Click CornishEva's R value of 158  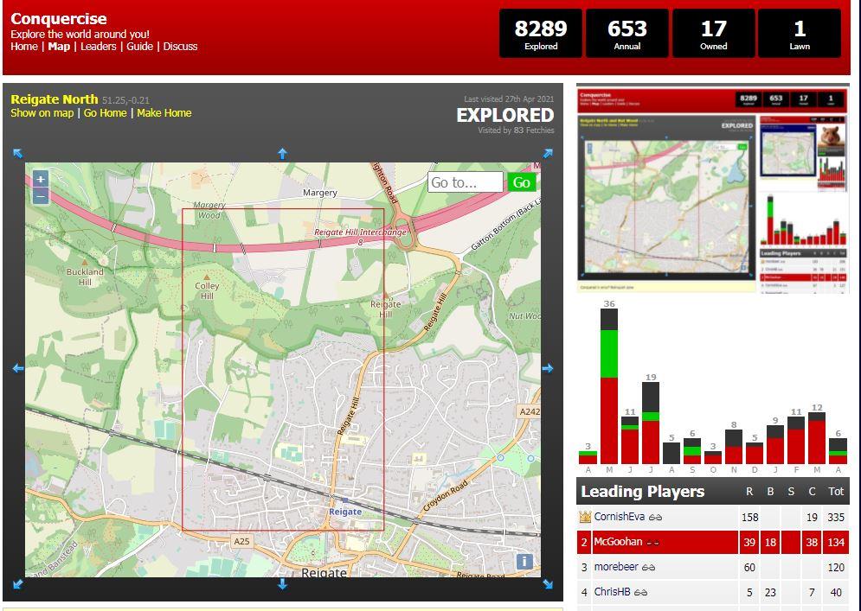pos(749,517)
